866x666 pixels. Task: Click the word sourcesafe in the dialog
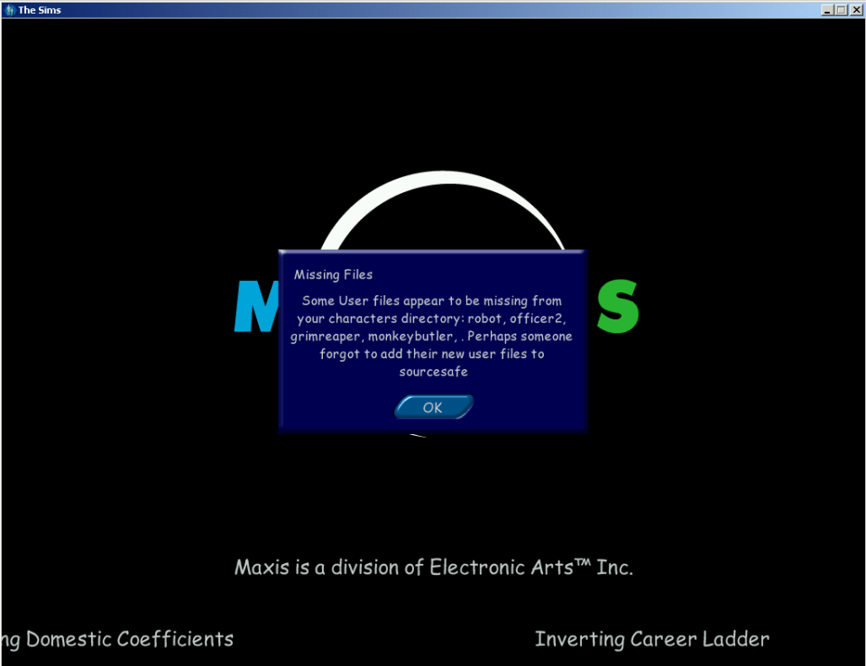click(x=433, y=371)
